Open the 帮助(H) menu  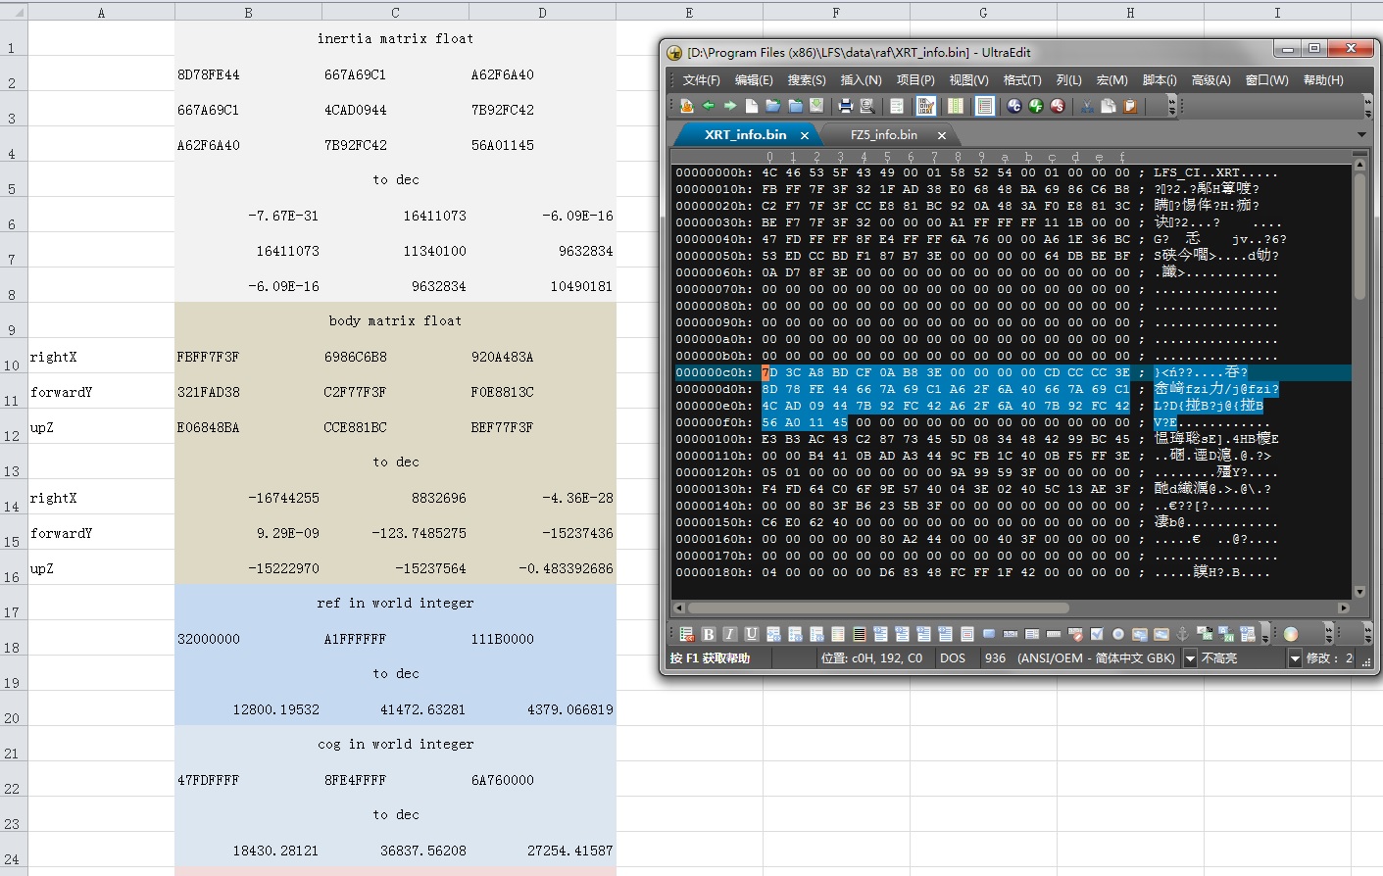[1323, 80]
